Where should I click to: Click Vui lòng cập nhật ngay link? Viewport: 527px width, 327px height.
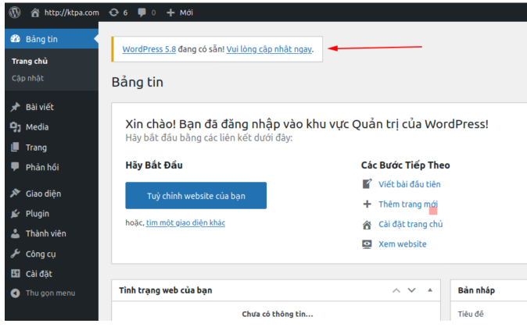tap(269, 48)
